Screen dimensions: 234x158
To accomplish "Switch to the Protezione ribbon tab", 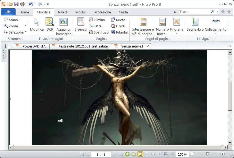I will 102,12.
